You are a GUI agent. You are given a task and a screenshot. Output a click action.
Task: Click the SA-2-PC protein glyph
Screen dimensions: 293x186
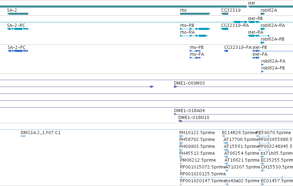[x=18, y=51]
